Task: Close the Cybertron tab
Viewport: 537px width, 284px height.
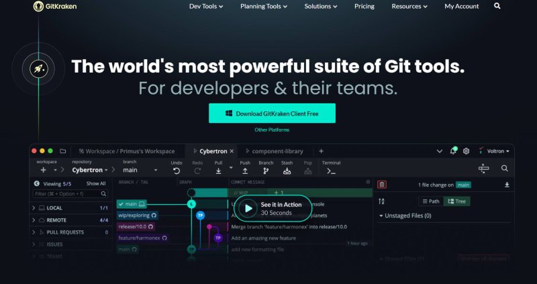Action: (232, 151)
